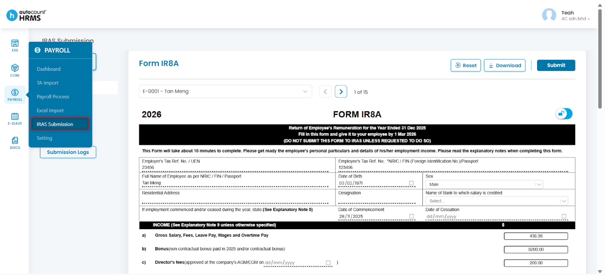The height and width of the screenshot is (275, 605).
Task: Click the Date of Birth field 03/02/1971
Action: pyautogui.click(x=376, y=183)
